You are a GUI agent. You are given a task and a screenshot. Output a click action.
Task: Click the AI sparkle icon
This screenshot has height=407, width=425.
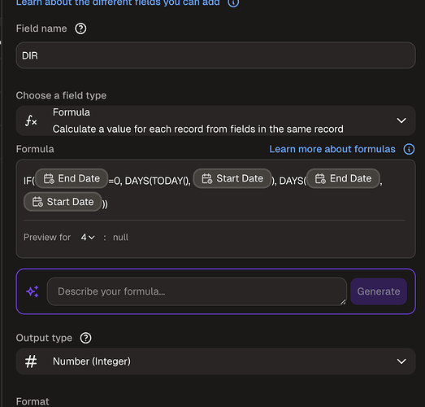pyautogui.click(x=33, y=291)
